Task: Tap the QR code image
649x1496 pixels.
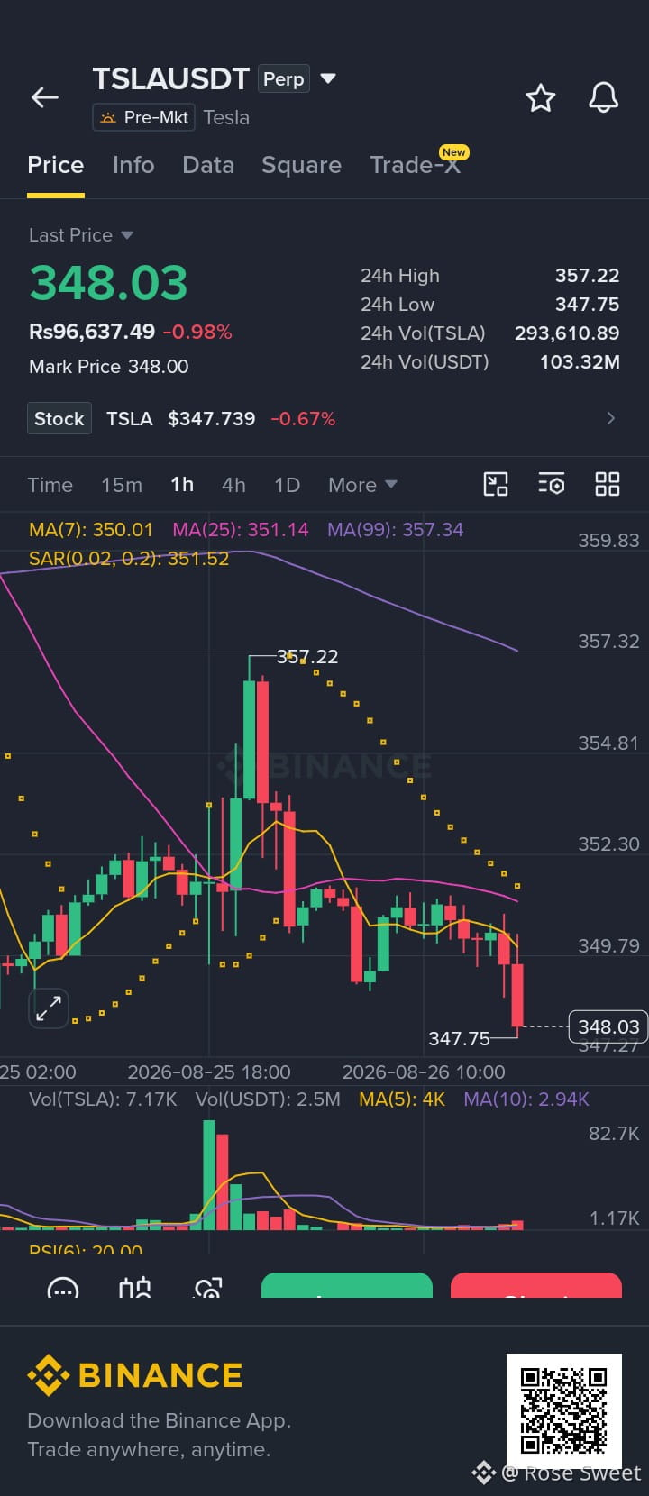Action: (x=564, y=1410)
